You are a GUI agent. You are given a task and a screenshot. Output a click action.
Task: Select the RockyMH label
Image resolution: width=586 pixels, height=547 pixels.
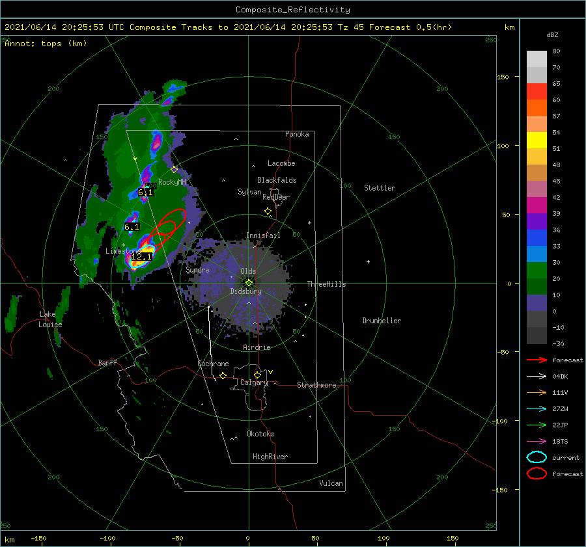click(x=173, y=182)
